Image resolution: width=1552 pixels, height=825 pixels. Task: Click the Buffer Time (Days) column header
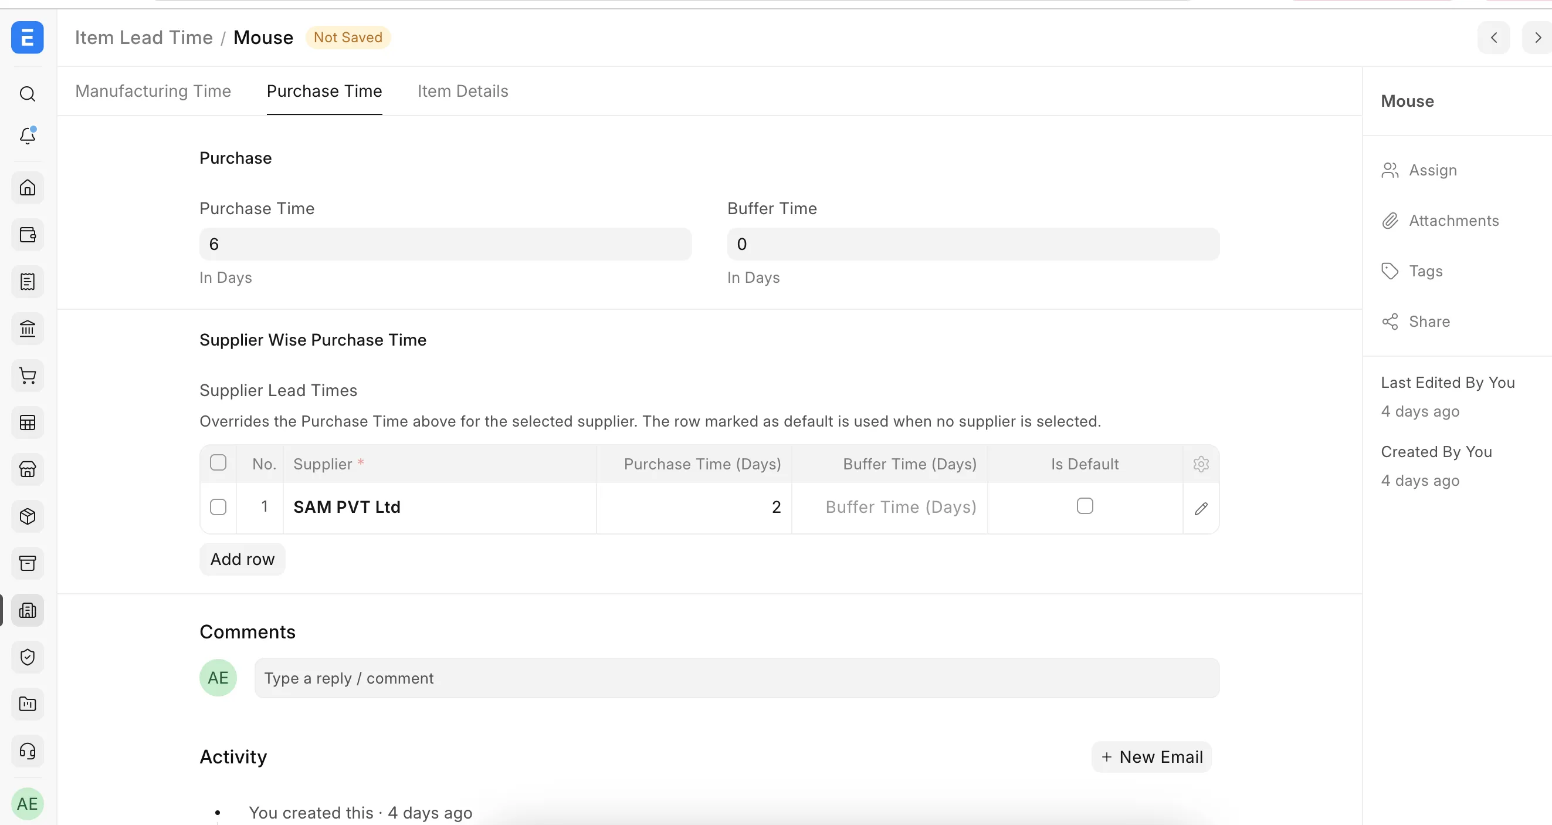pos(890,464)
